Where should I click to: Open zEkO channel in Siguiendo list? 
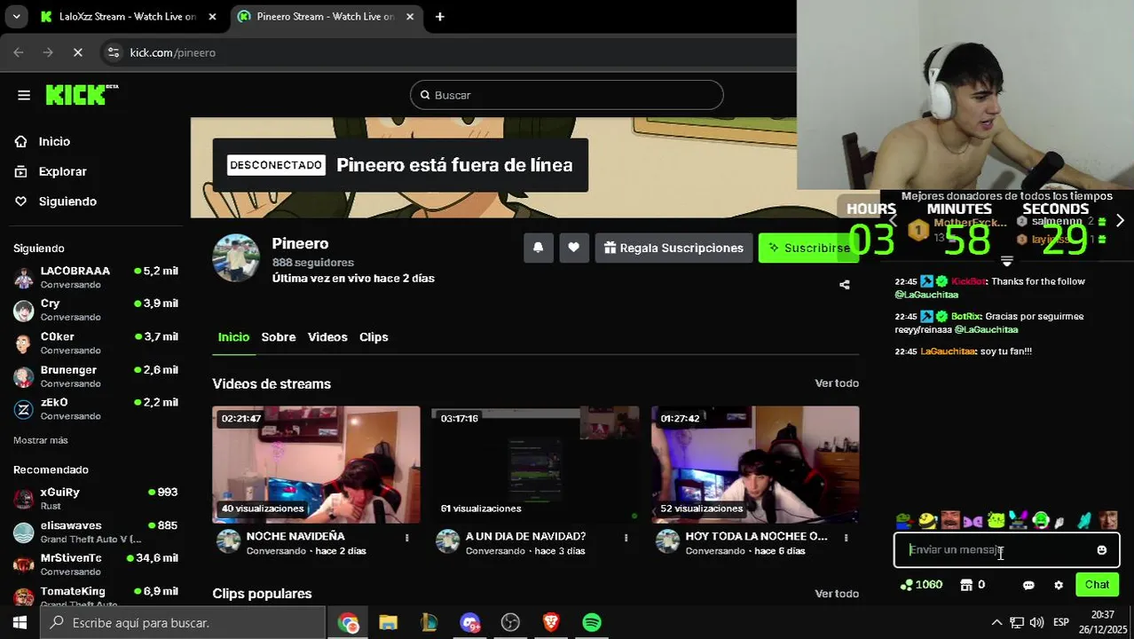point(95,409)
